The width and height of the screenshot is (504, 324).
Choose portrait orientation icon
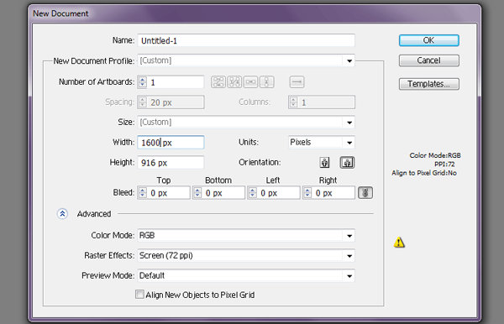324,163
